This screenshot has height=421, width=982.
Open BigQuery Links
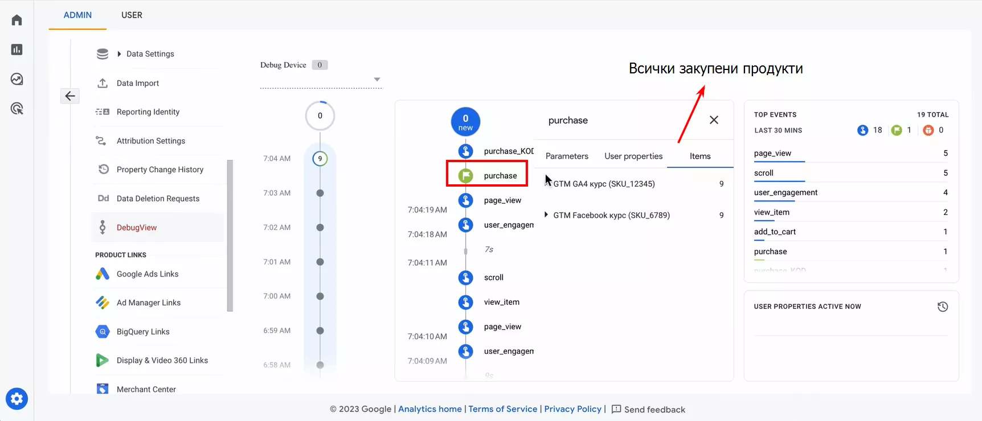(143, 332)
